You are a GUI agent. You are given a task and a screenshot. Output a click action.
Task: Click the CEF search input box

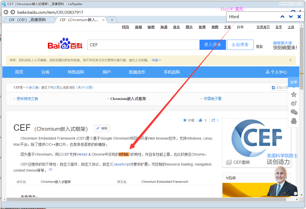pyautogui.click(x=143, y=45)
